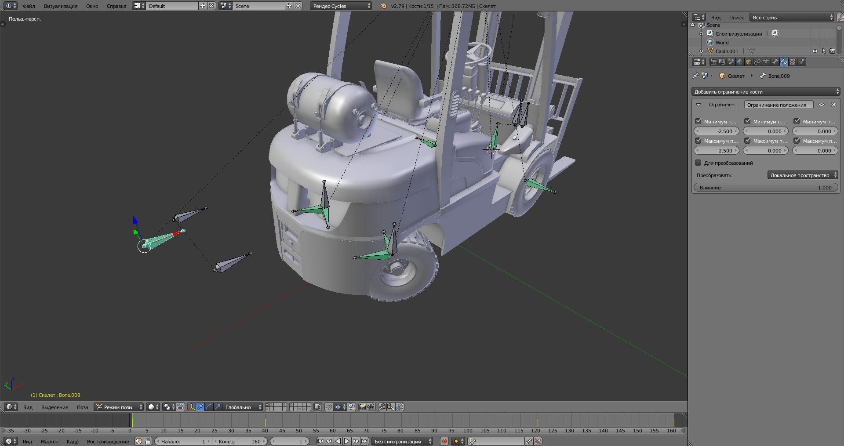Viewport: 844px width, 446px height.
Task: Click the OpenGL render image camera icon
Action: (362, 407)
